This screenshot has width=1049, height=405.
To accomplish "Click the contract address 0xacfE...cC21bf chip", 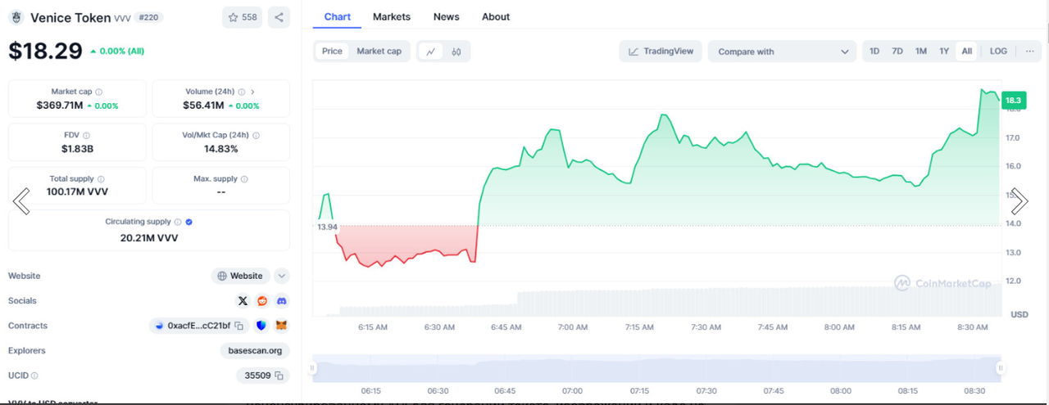I will (199, 326).
